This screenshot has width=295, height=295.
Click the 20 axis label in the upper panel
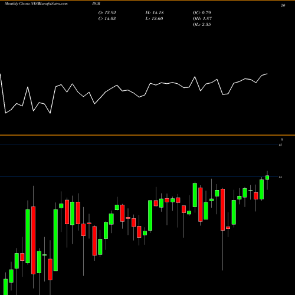coord(283,5)
